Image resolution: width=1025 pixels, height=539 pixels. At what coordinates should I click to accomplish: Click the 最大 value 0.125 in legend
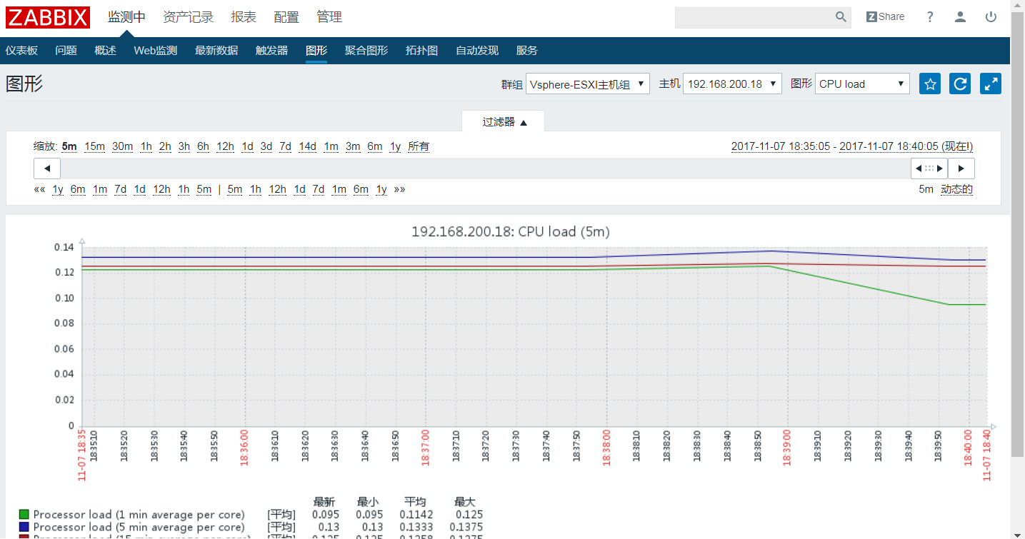tap(469, 515)
